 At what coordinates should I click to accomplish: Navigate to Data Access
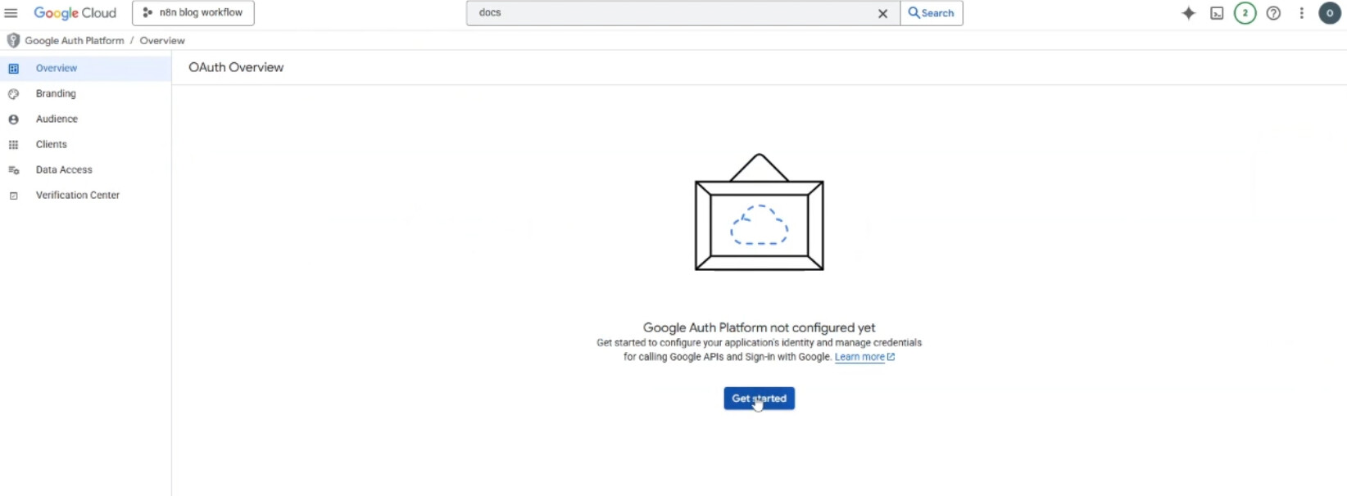[64, 170]
